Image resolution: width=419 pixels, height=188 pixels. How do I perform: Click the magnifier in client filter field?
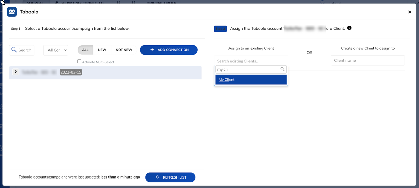(282, 69)
